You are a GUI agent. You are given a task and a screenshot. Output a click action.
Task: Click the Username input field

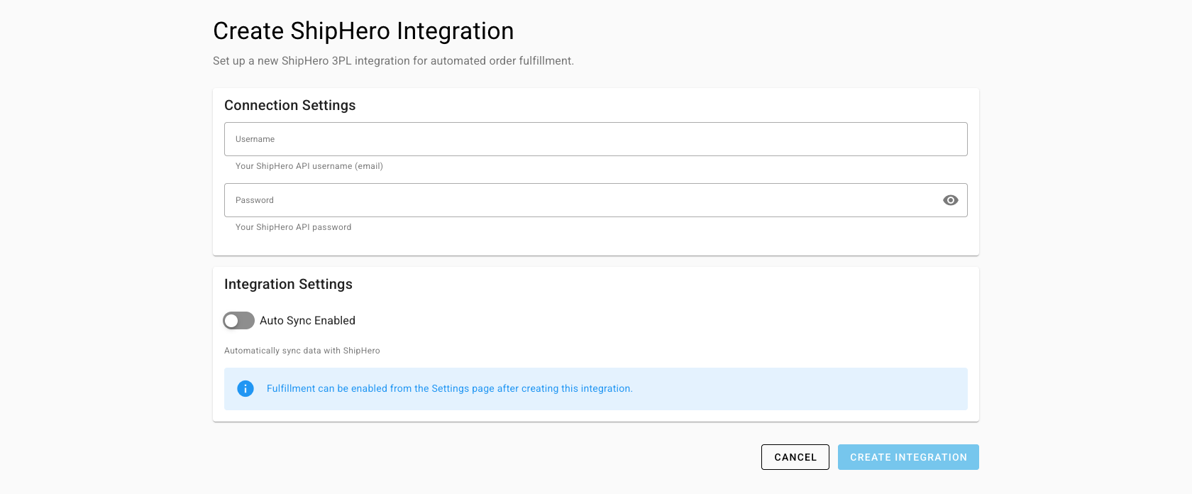pos(595,139)
